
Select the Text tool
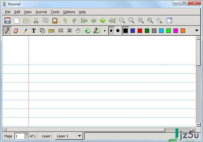pos(33,31)
